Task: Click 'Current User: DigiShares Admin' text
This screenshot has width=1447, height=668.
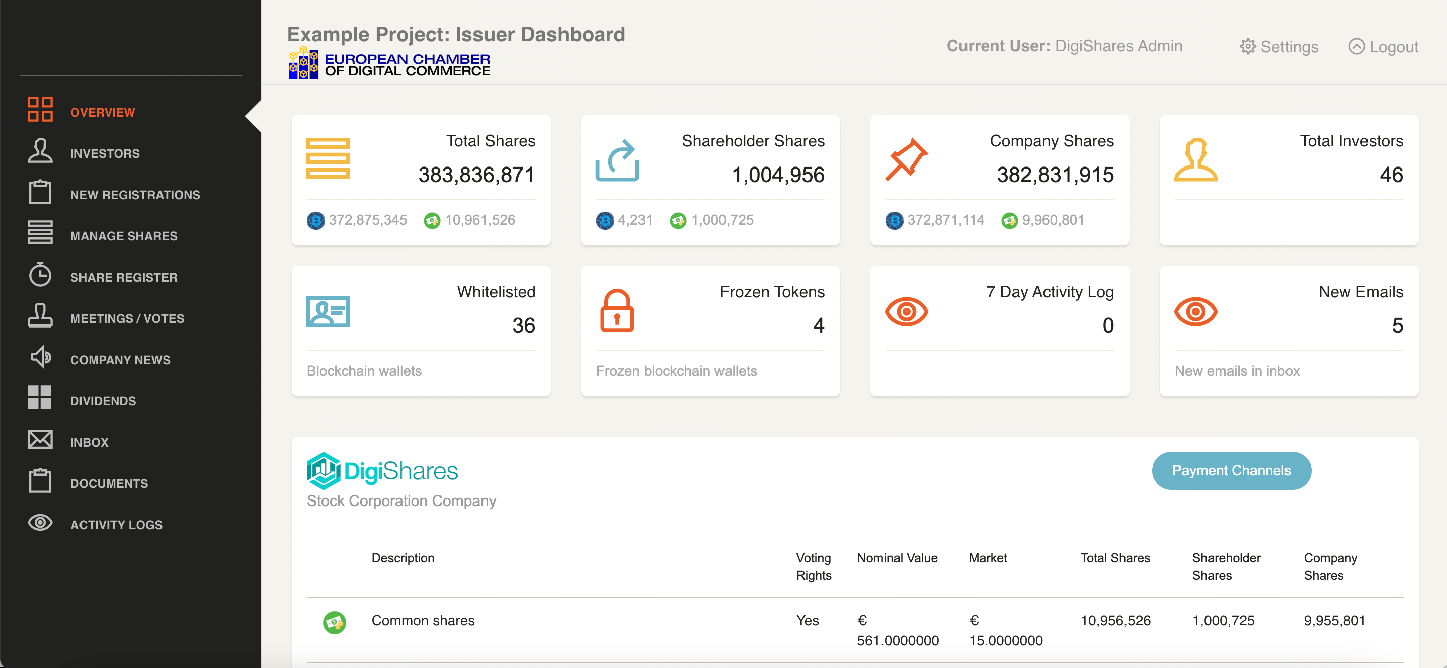Action: pos(1065,46)
